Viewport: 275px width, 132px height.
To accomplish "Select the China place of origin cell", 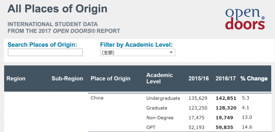I will (x=97, y=98).
